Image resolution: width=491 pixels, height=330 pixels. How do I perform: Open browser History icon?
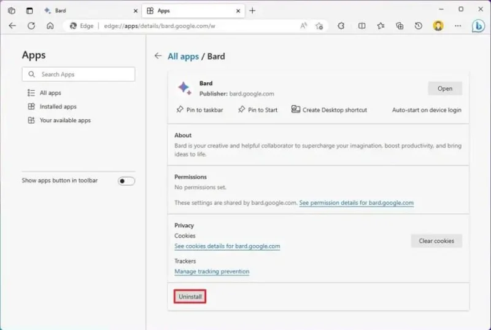point(419,26)
